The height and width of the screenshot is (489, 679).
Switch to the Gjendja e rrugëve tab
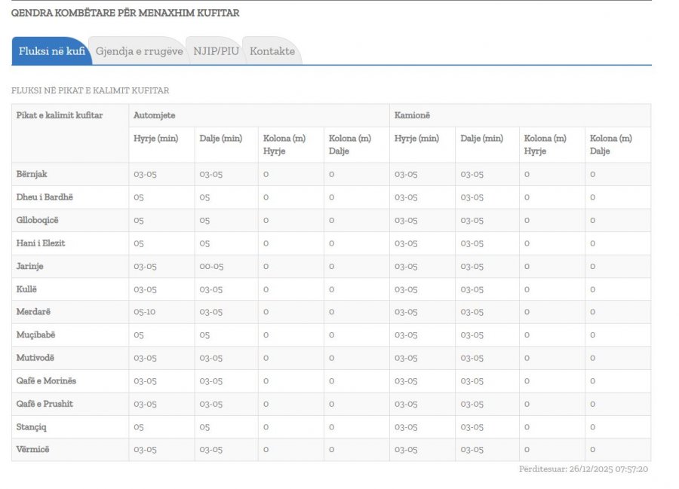(x=139, y=51)
